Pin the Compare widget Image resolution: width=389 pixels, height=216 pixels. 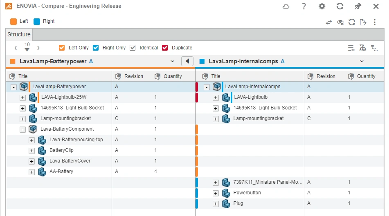358,6
